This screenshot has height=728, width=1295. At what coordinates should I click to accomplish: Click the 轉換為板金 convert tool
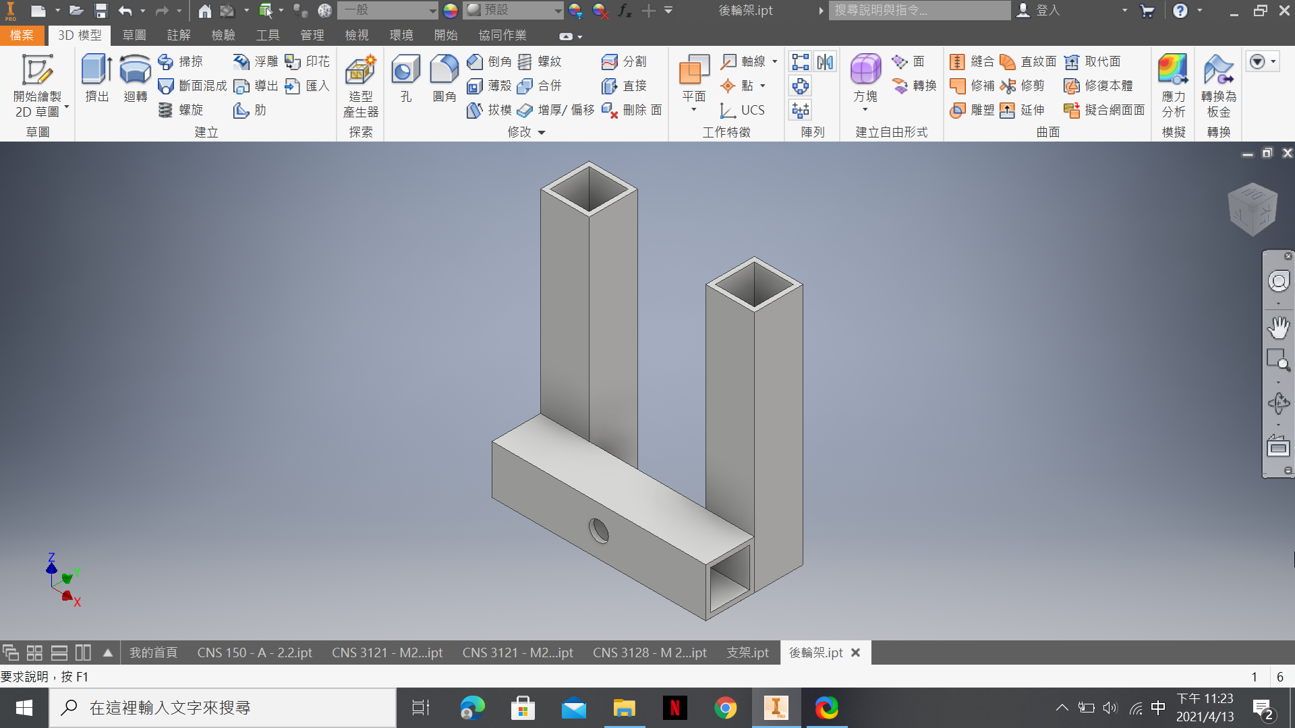coord(1218,86)
